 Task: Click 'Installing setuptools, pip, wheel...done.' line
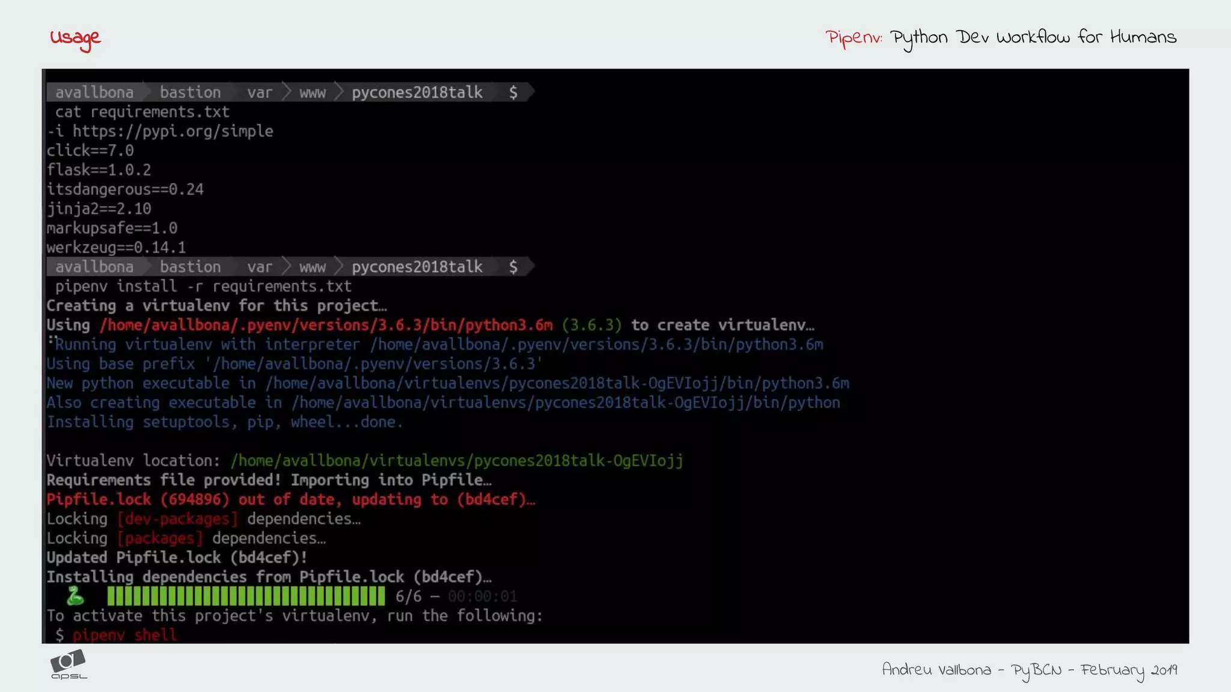[x=225, y=422]
